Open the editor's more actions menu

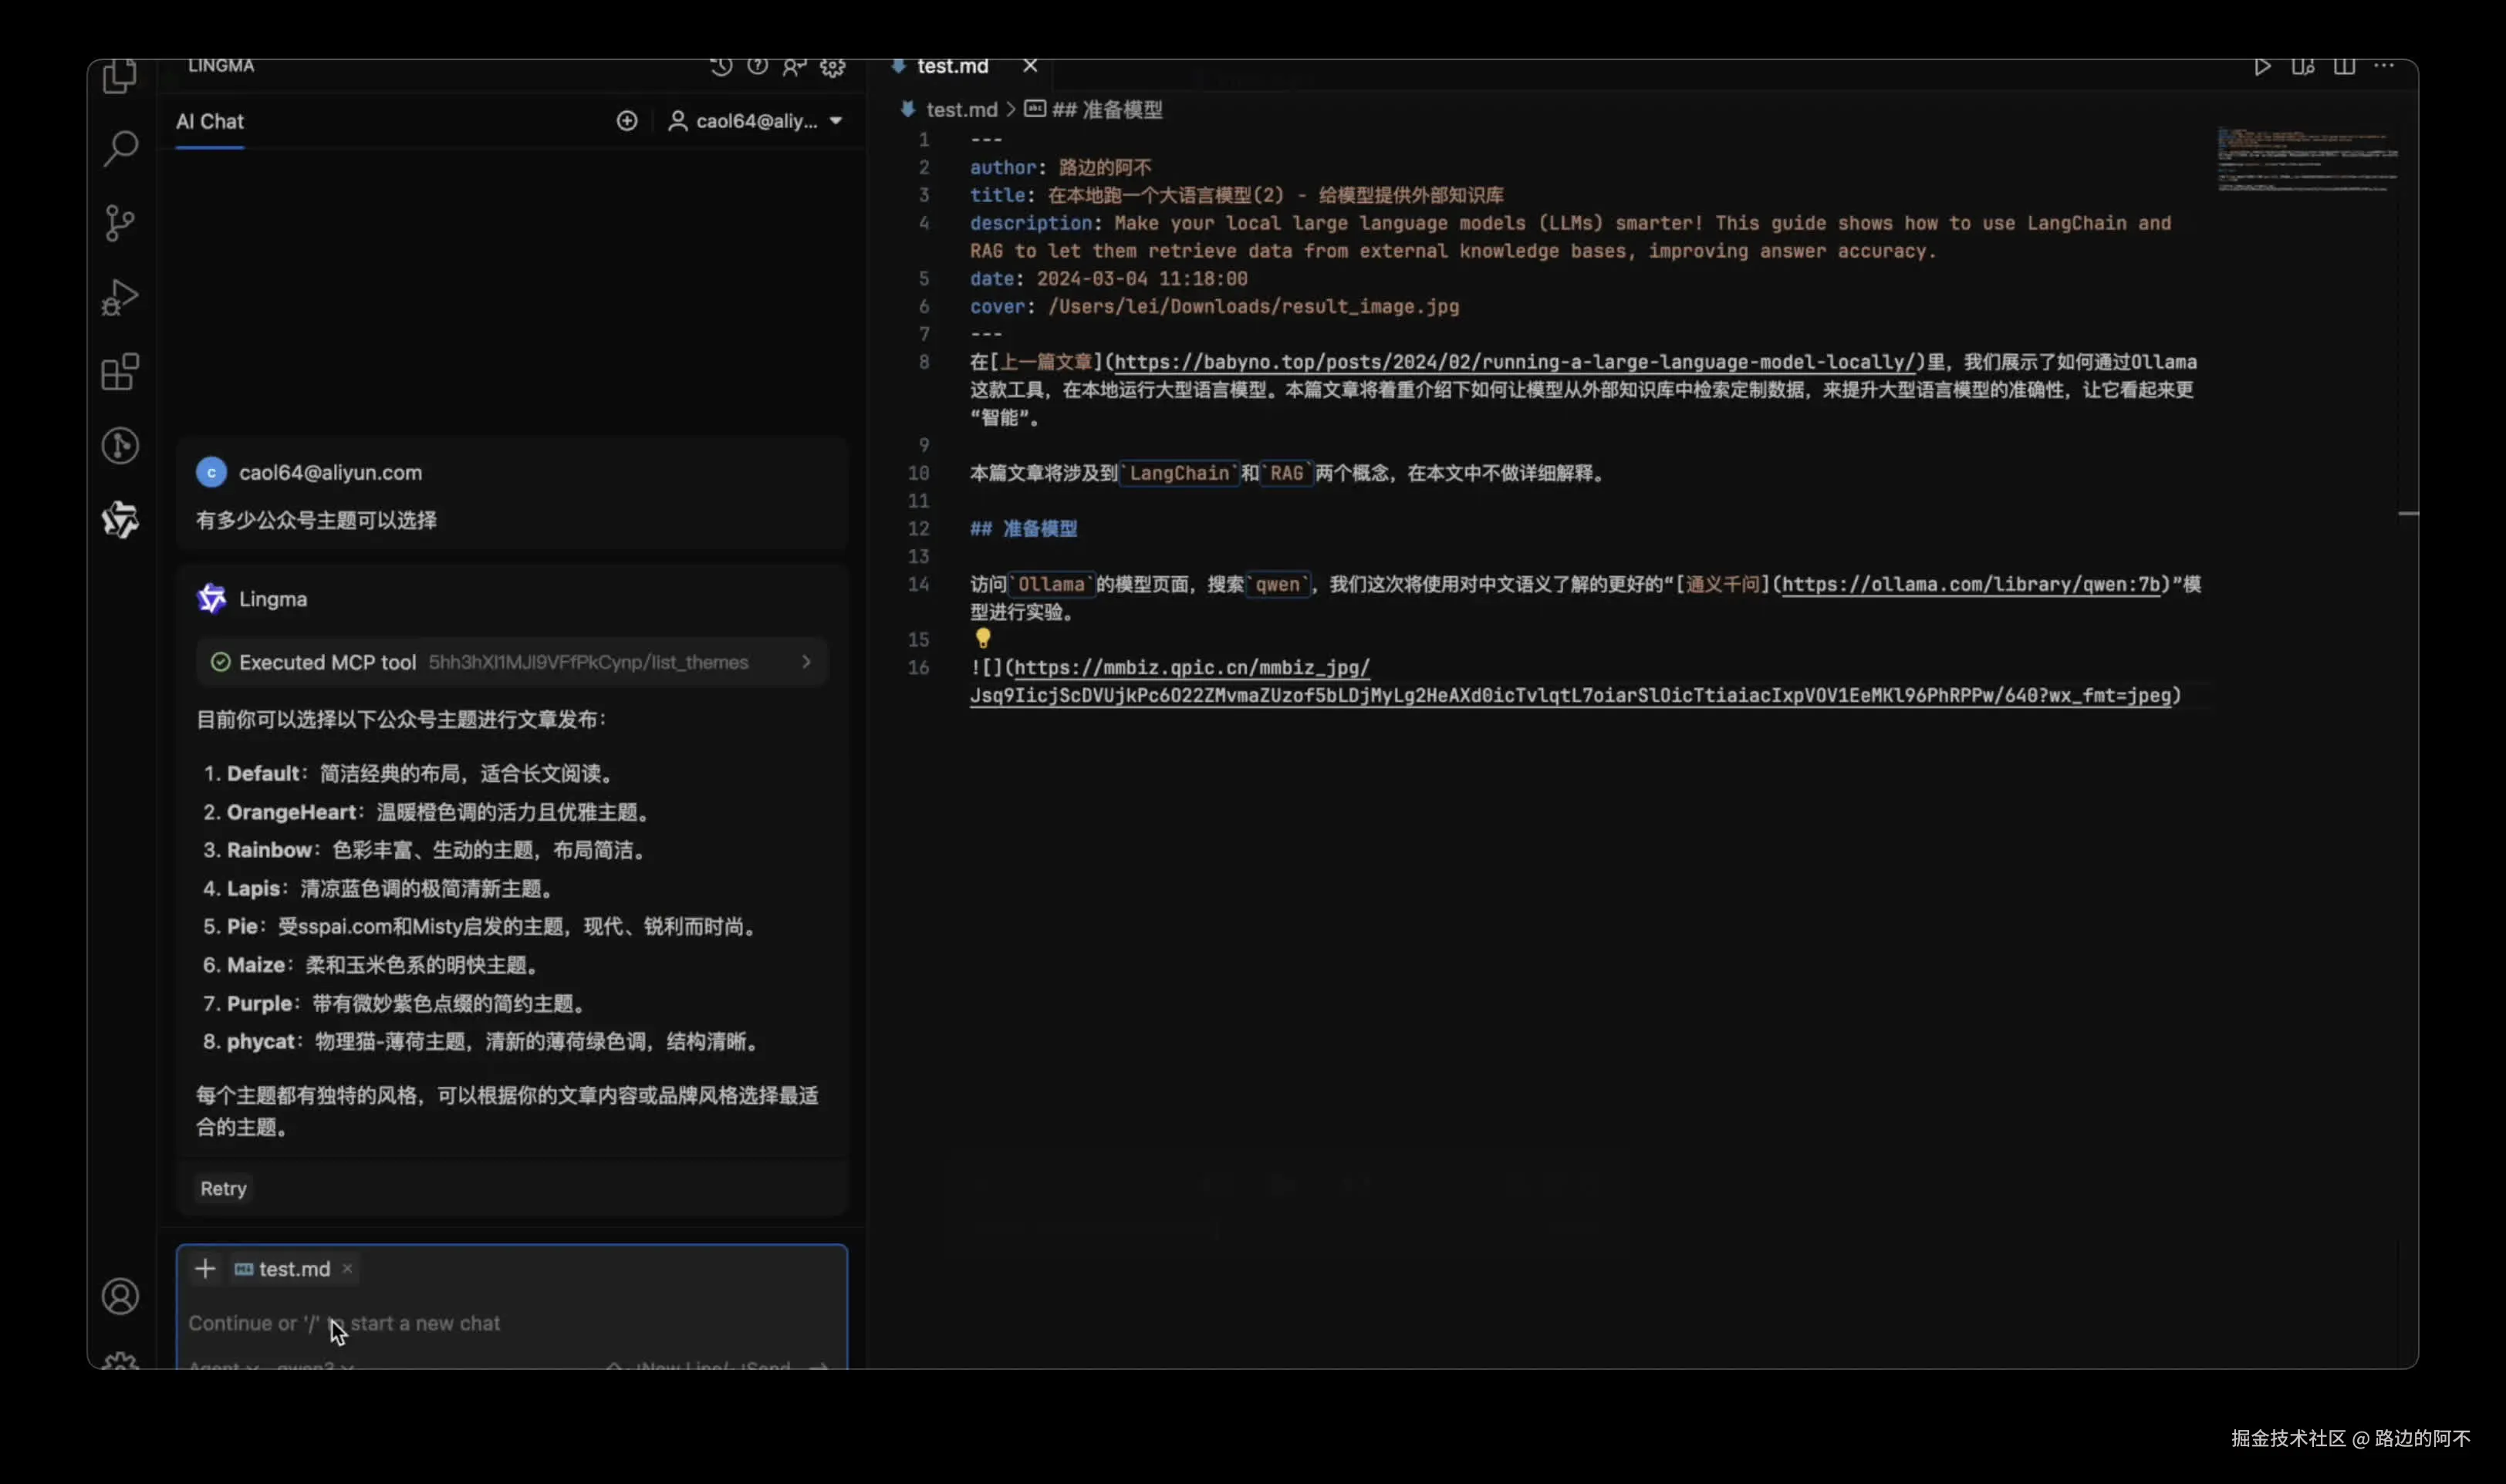click(2384, 66)
